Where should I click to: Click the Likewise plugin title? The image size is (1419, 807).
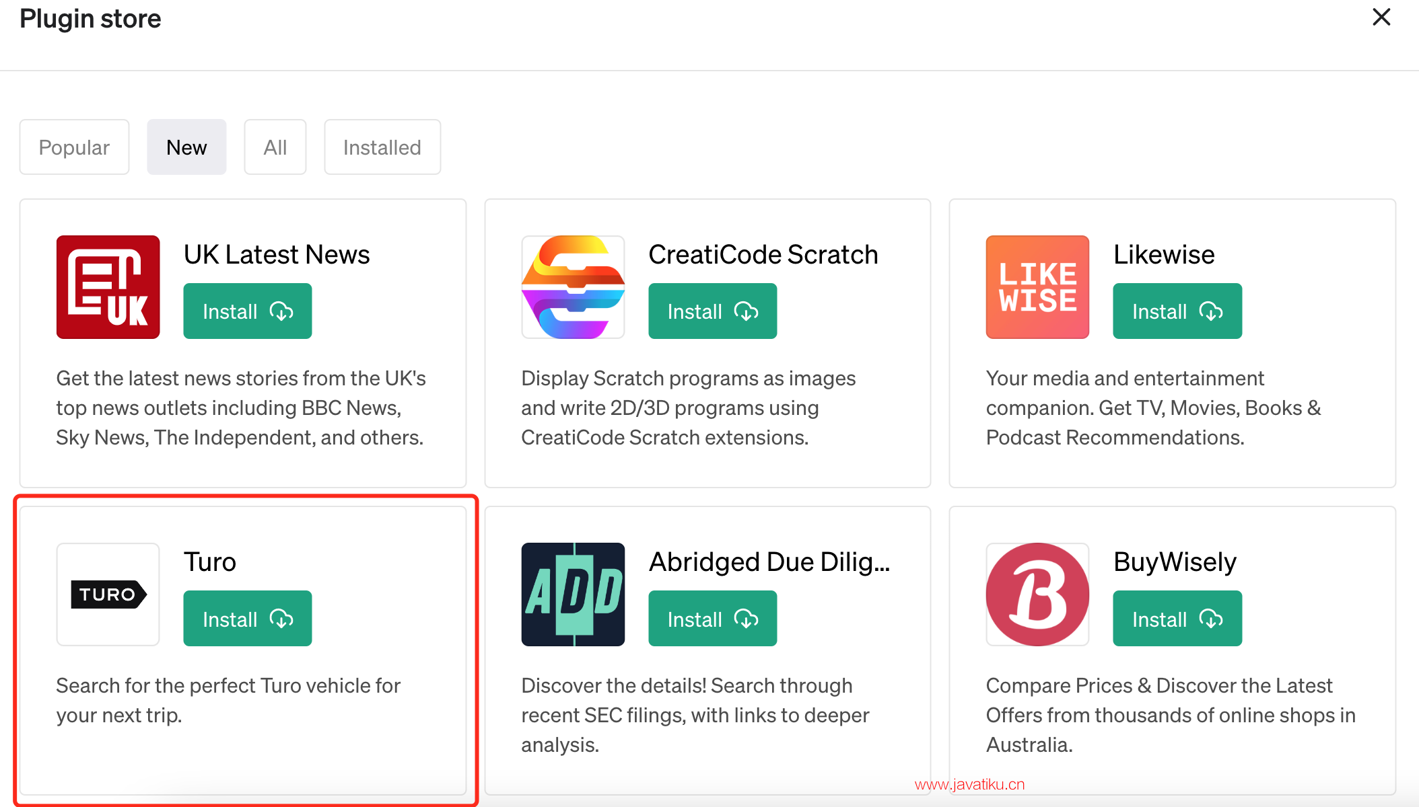pos(1164,255)
